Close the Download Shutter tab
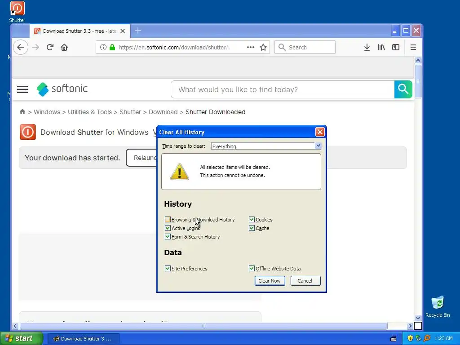Viewport: 460px width, 345px height. coord(123,31)
